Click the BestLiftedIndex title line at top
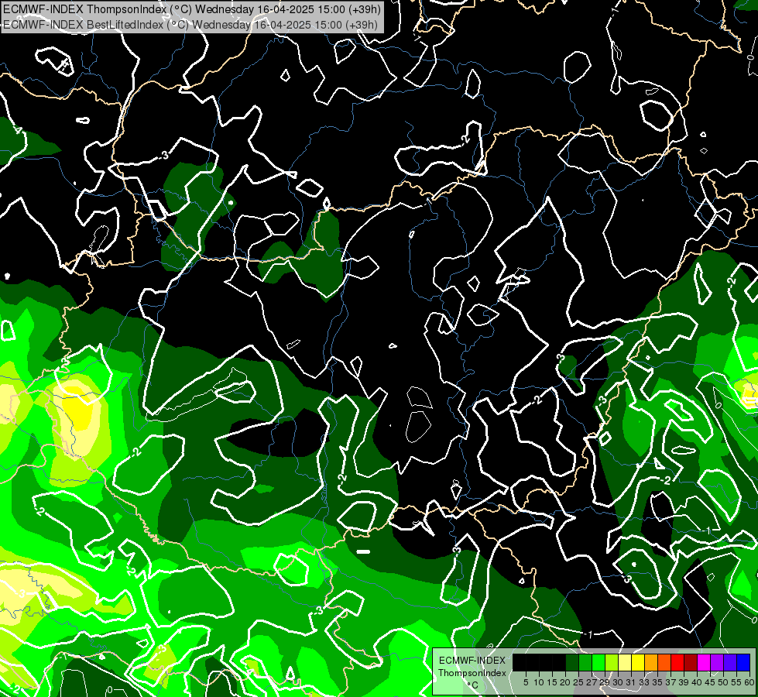This screenshot has width=758, height=697. (x=190, y=25)
